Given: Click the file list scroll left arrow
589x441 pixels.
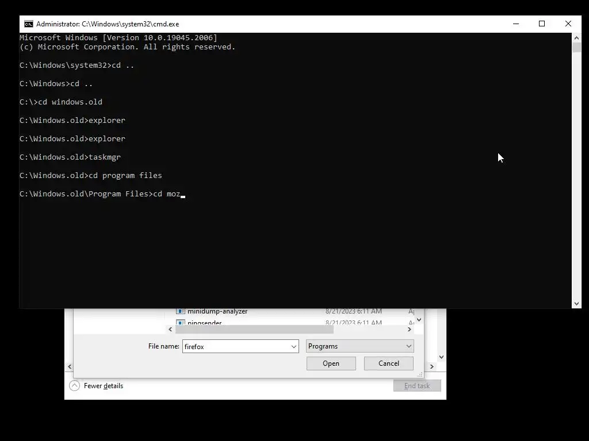Looking at the screenshot, I should click(170, 329).
